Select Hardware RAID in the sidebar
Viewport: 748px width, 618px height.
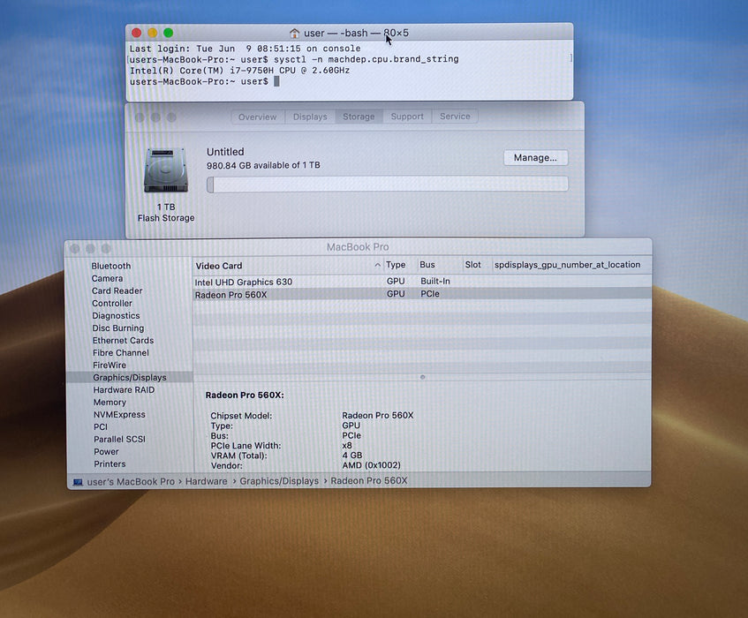[x=124, y=390]
